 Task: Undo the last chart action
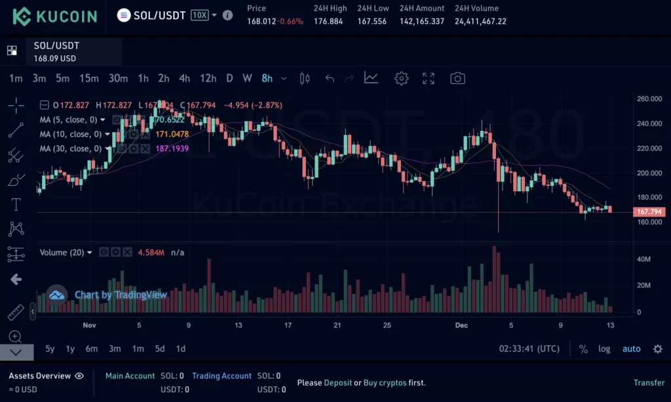click(330, 79)
